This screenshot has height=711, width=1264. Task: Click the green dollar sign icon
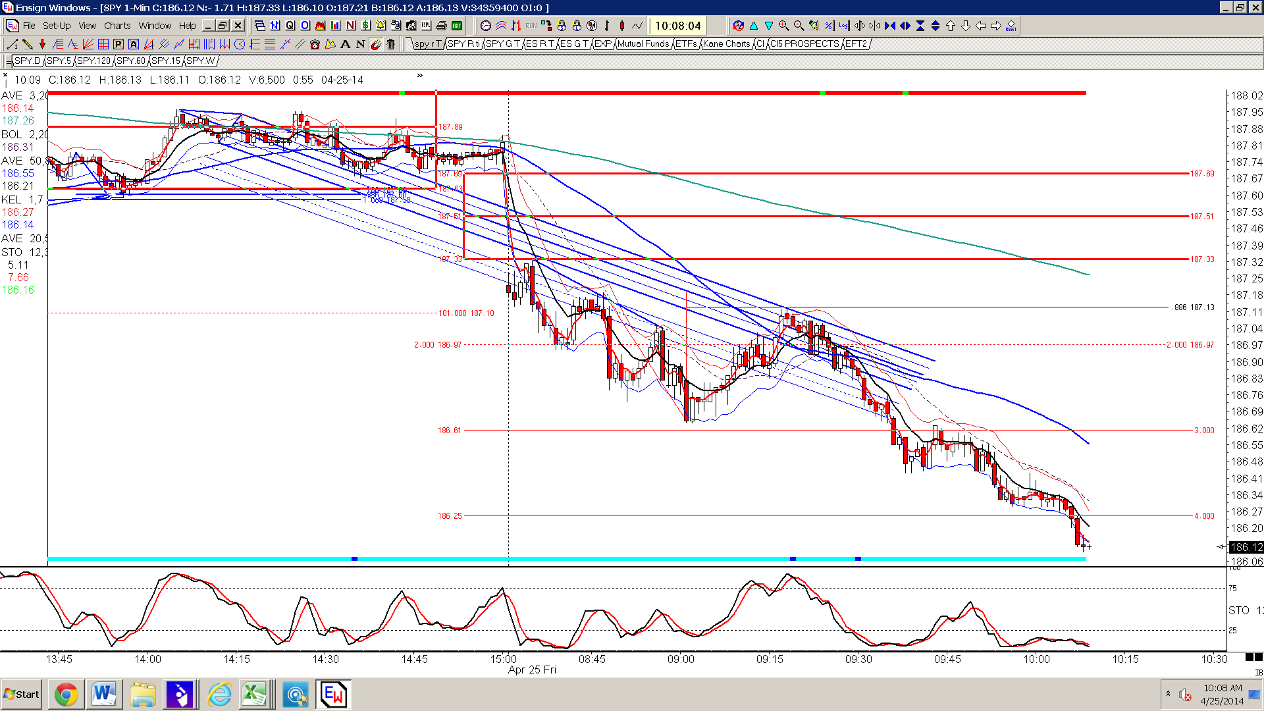pos(365,26)
